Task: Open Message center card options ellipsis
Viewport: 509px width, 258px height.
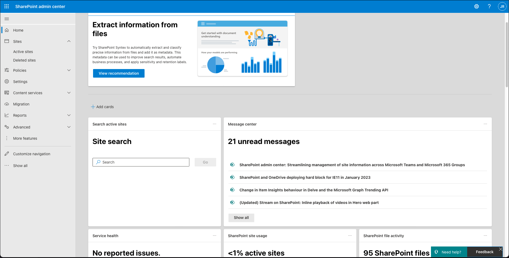Action: point(485,124)
